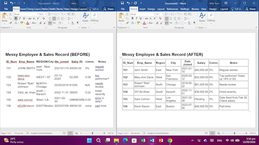The width and height of the screenshot is (259, 145).
Task: Toggle Underline in Document2 window
Action: [141, 19]
